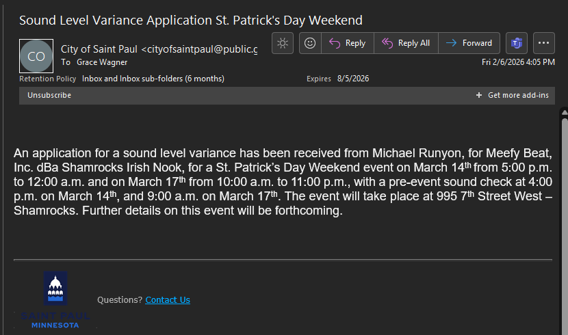Image resolution: width=568 pixels, height=335 pixels.
Task: Click the plus icon beside add-ins
Action: [479, 95]
